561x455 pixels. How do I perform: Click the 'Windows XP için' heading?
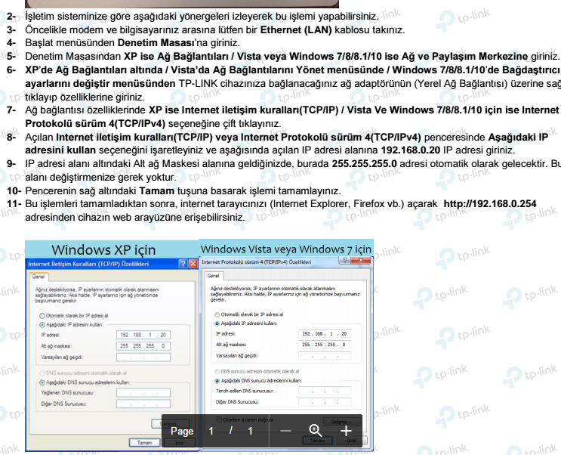pos(103,249)
